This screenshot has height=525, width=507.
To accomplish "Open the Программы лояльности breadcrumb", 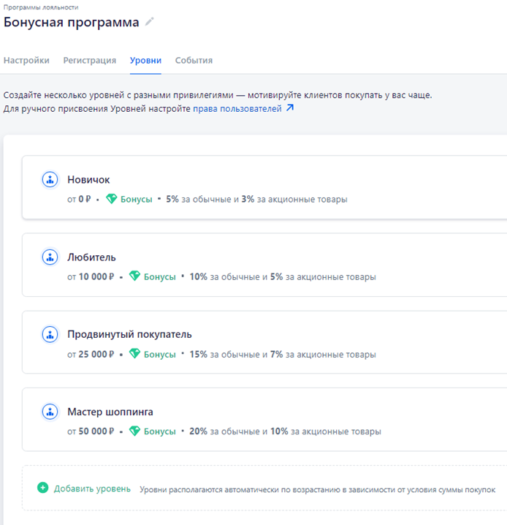I will [x=41, y=7].
